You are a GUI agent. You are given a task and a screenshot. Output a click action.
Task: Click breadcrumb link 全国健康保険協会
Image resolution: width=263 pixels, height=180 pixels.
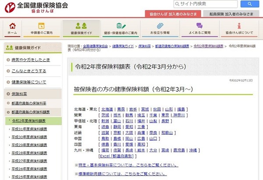pyautogui.click(x=96, y=46)
